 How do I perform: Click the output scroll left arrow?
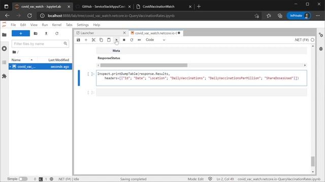pos(98,65)
